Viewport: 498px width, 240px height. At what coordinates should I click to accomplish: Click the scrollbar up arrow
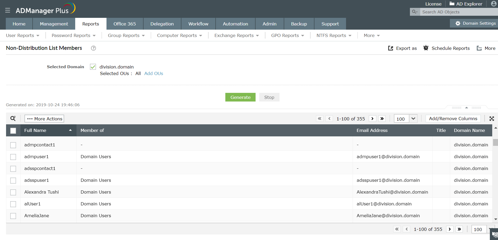tap(496, 128)
